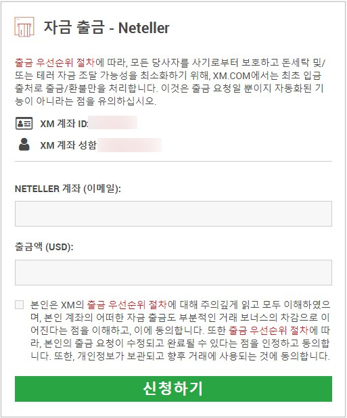Screen dimensions: 347x418
Task: Click the NETELLER account email input field
Action: [x=173, y=214]
